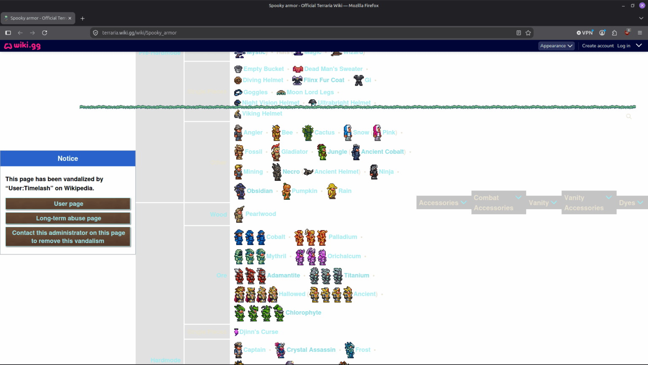Click the Angler armor character sprite
Viewport: 648px width, 365px height.
point(238,133)
